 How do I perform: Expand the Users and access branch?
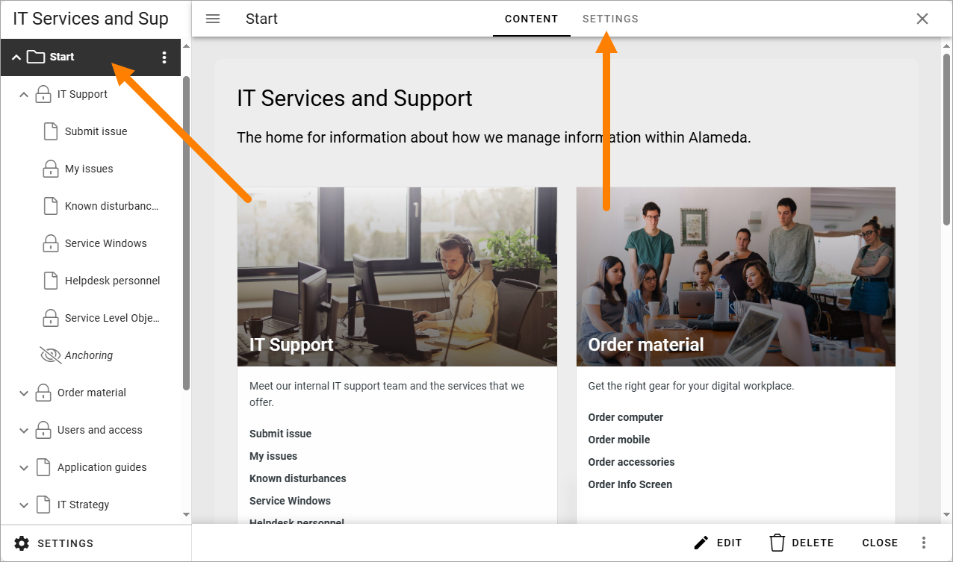24,431
